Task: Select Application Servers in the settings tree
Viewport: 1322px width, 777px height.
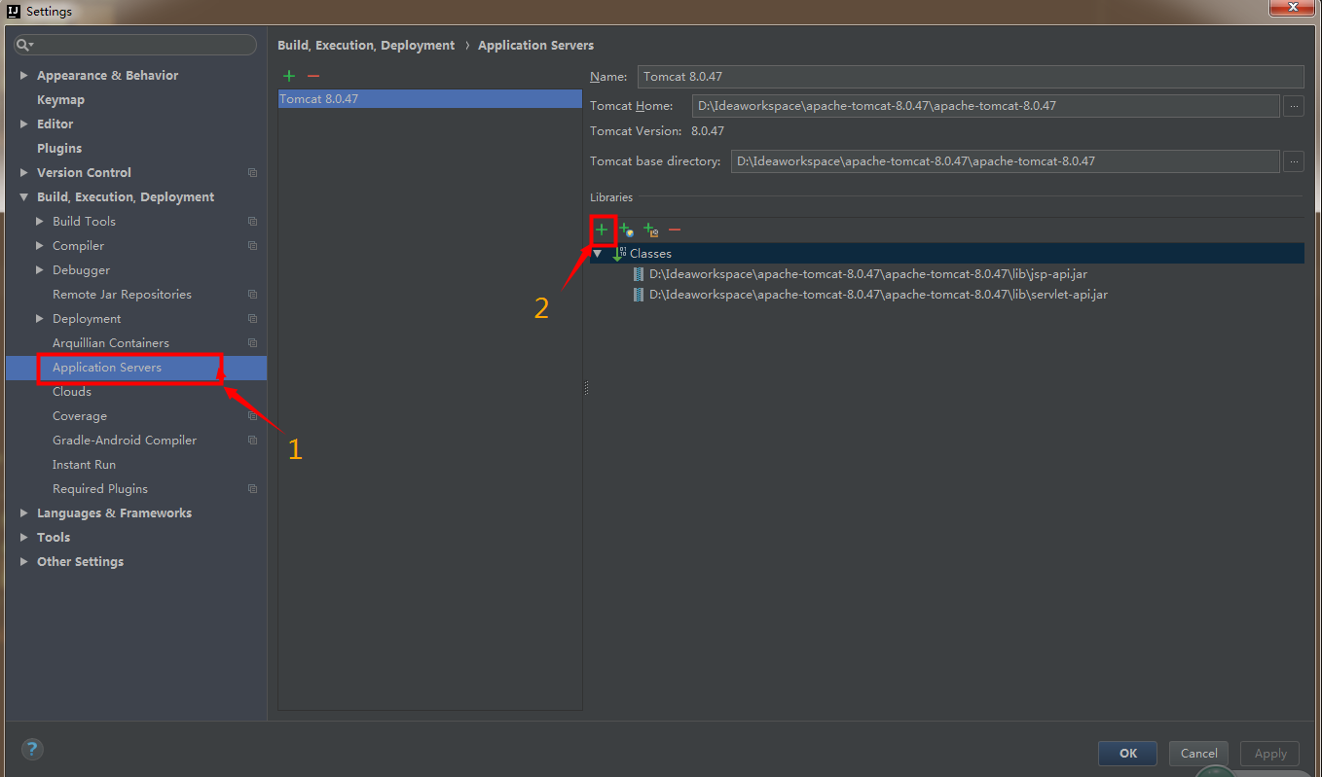Action: (107, 368)
